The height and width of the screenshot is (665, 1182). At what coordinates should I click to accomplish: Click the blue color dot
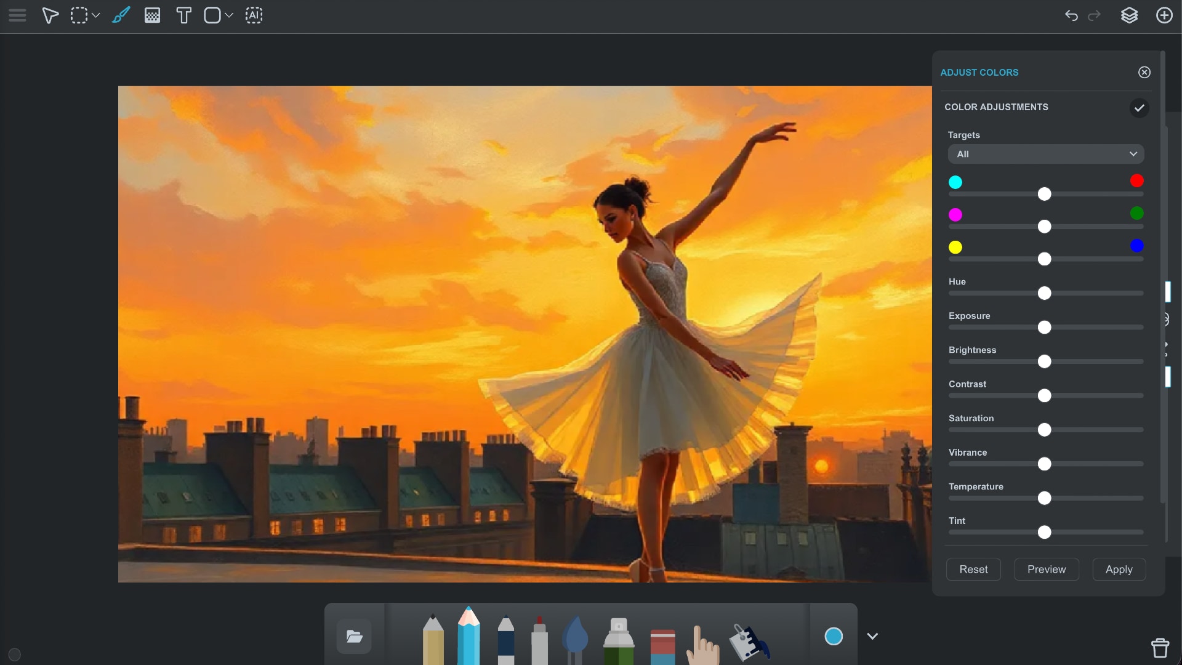coord(1137,246)
